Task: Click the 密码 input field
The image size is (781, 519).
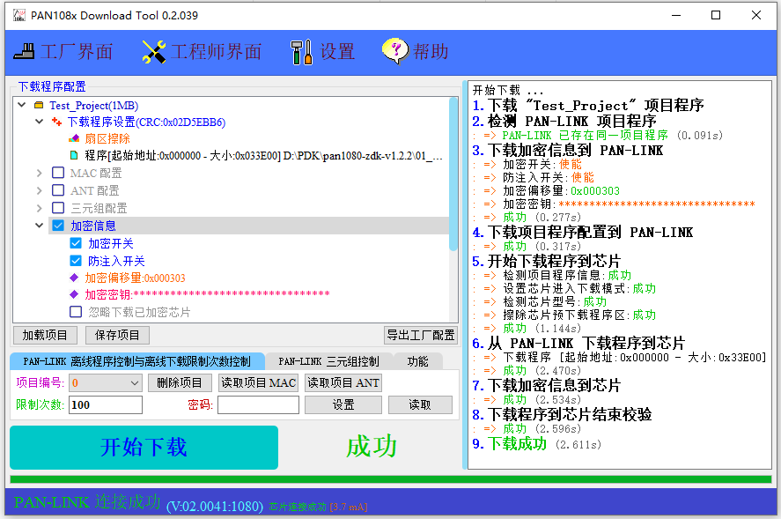Action: (x=258, y=404)
